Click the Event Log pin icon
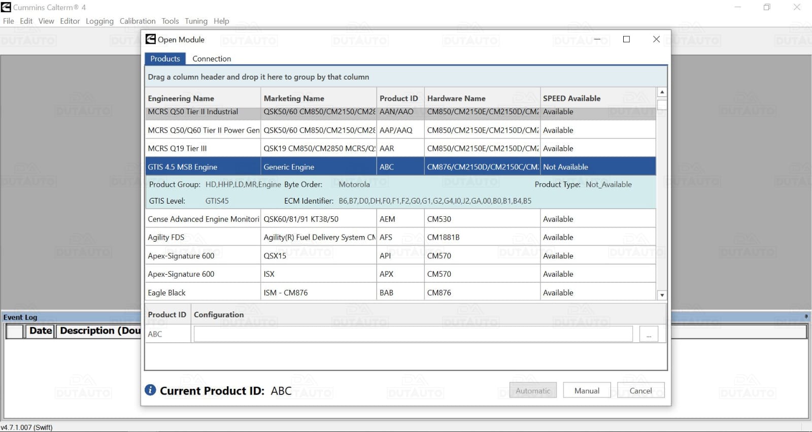 pos(806,317)
